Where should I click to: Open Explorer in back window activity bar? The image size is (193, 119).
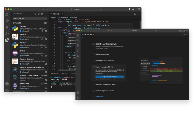click(x=7, y=15)
